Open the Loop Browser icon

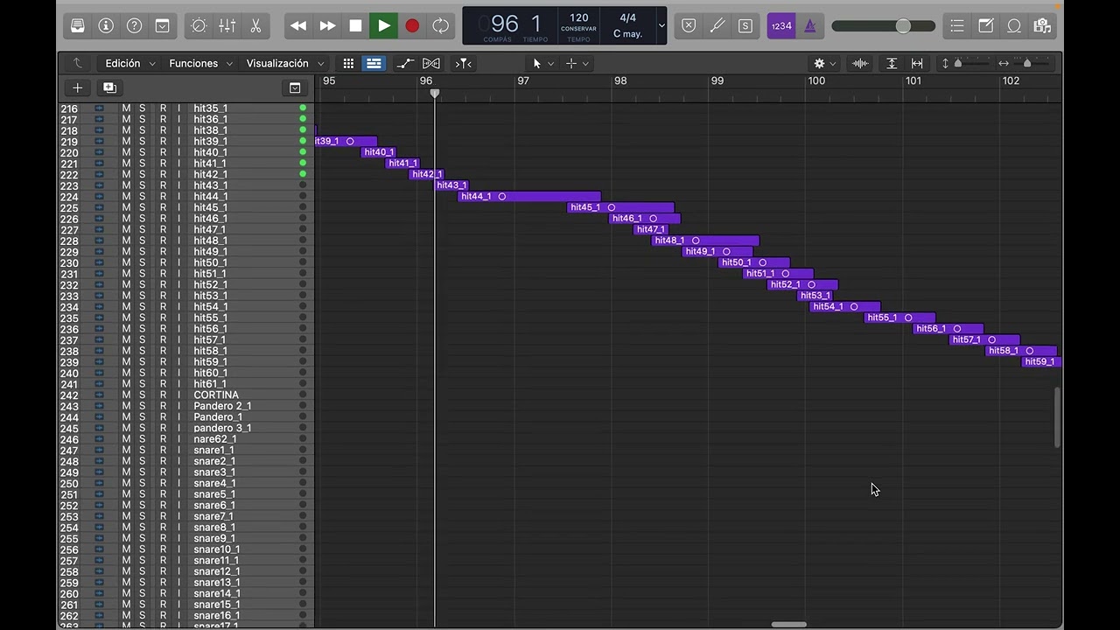click(1014, 26)
